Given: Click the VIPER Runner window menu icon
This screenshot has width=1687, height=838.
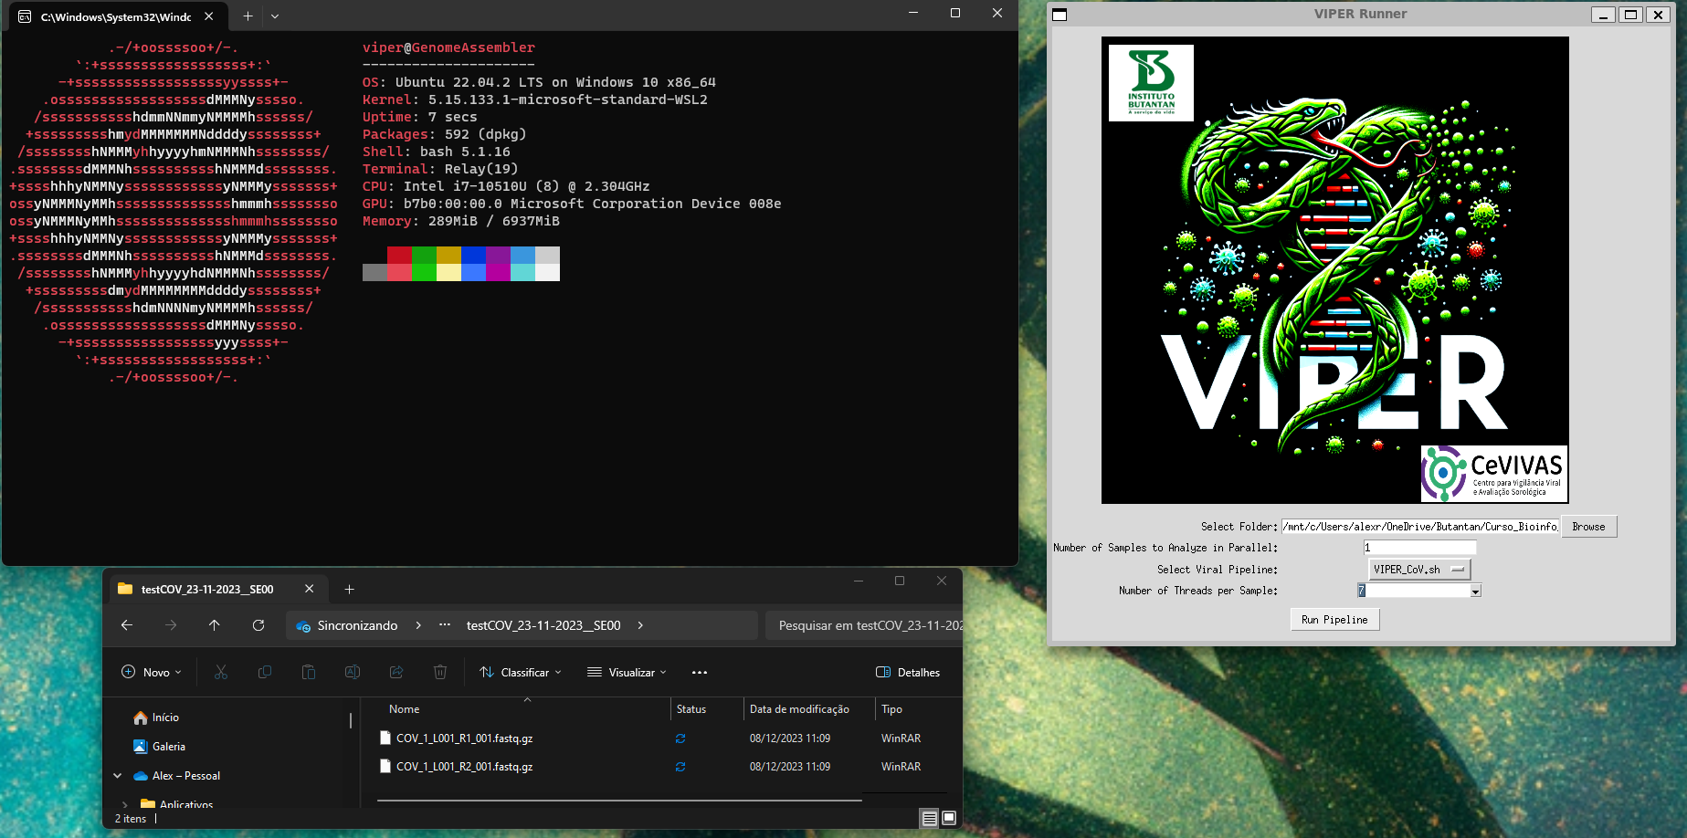Looking at the screenshot, I should pos(1060,15).
